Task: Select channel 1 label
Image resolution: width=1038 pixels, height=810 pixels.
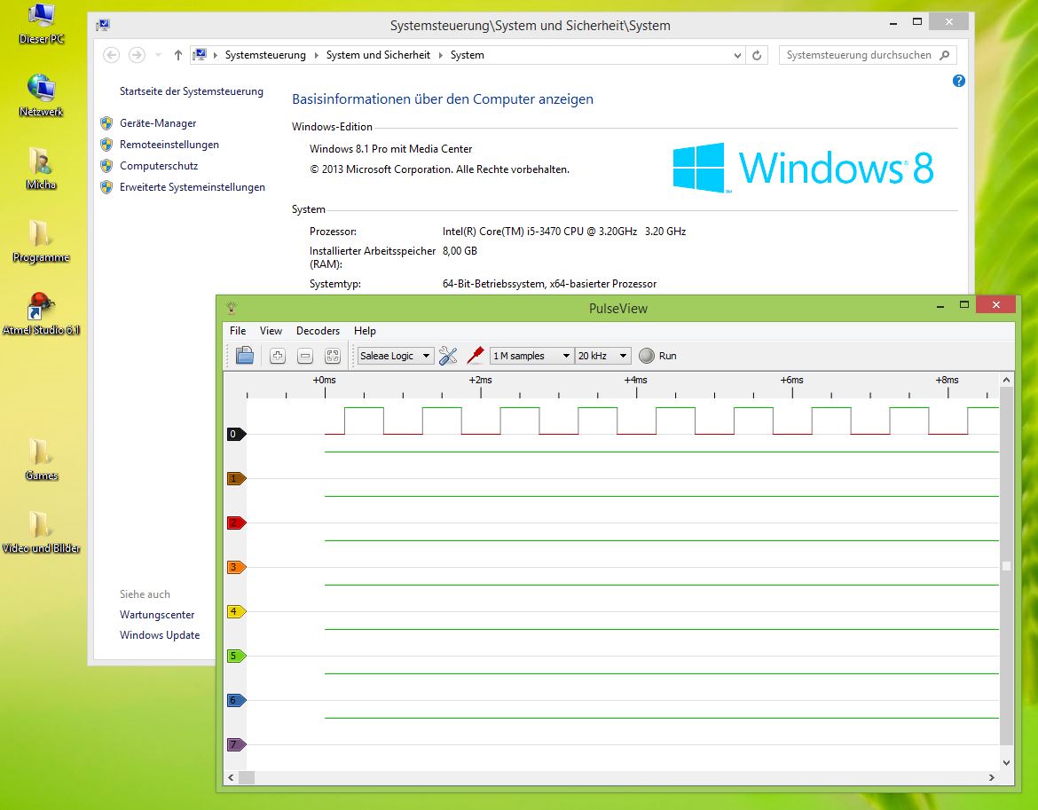Action: (x=236, y=478)
